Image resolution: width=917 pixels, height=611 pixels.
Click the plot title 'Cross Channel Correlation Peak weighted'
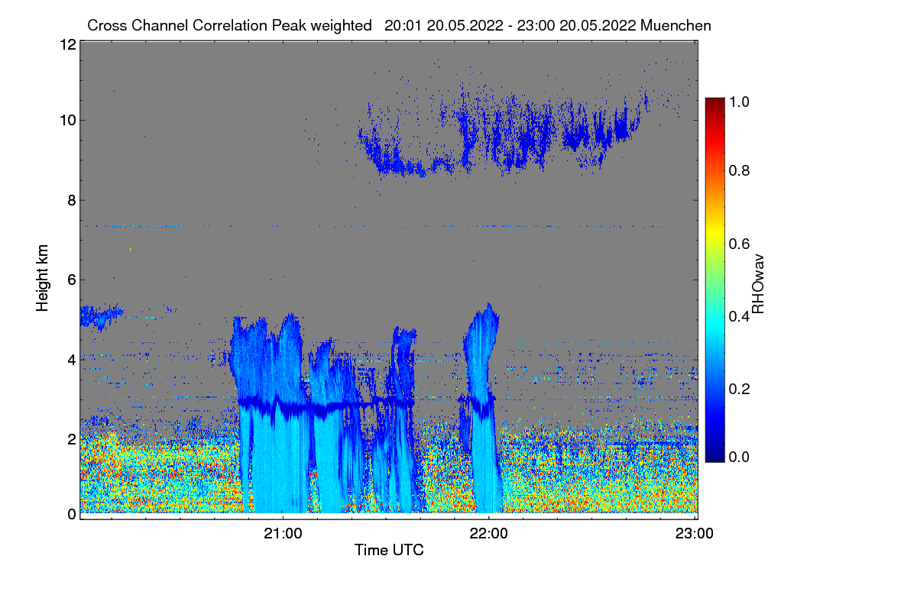[x=230, y=25]
